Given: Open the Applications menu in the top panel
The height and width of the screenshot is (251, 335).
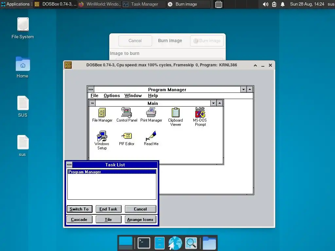Looking at the screenshot, I should [x=16, y=4].
